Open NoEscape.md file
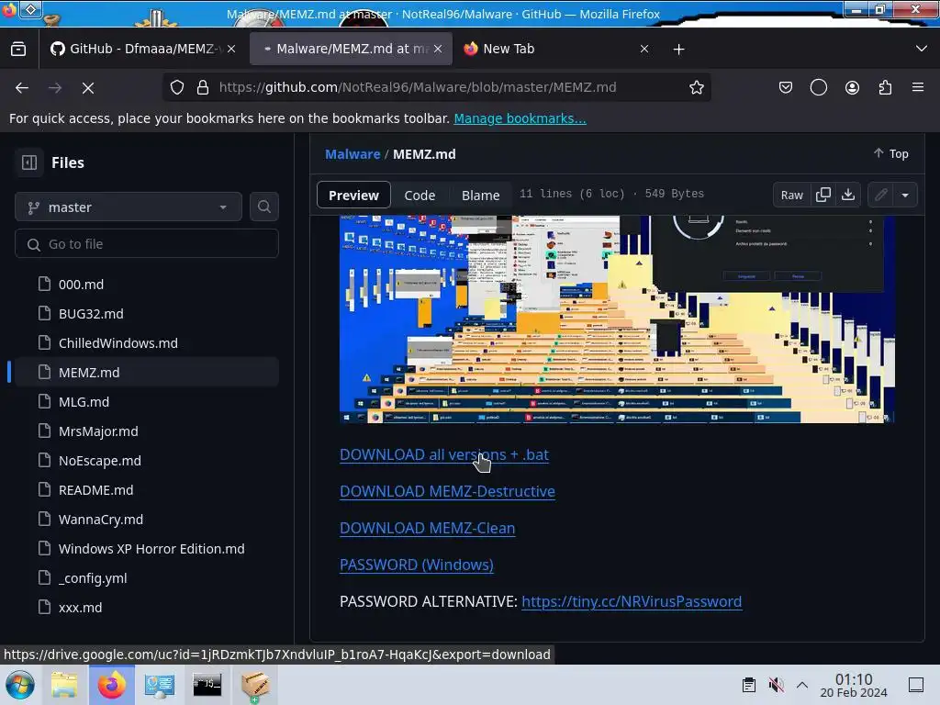The width and height of the screenshot is (940, 705). click(x=147, y=461)
